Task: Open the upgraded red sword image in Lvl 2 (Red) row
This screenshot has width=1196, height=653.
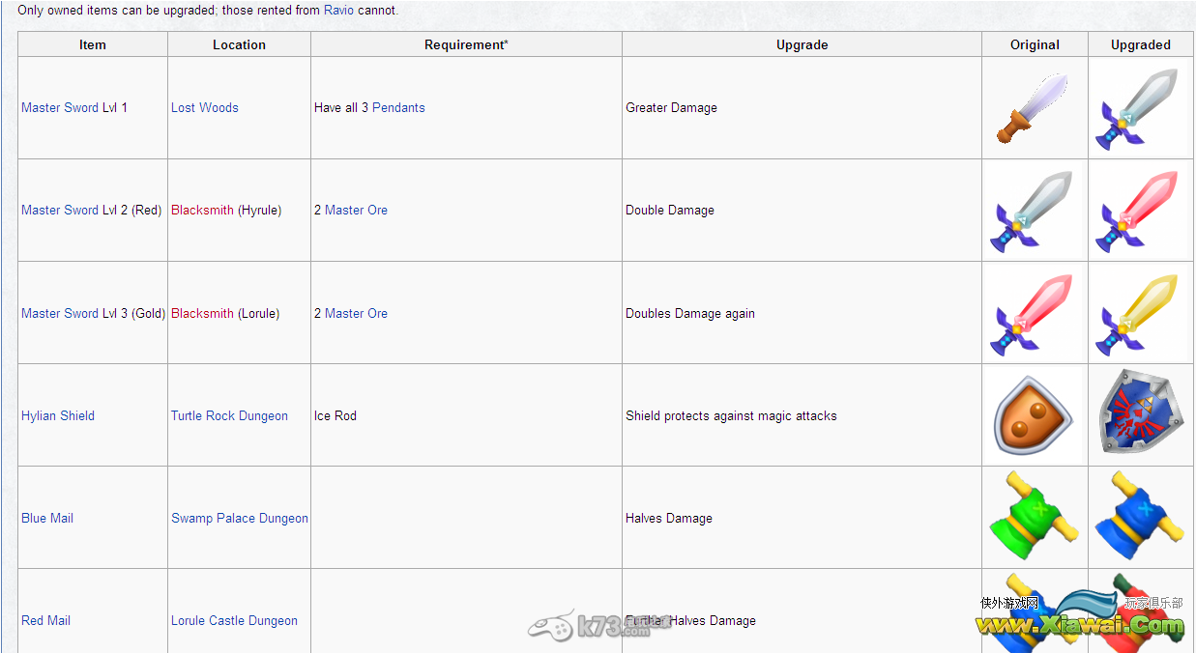Action: (1137, 211)
